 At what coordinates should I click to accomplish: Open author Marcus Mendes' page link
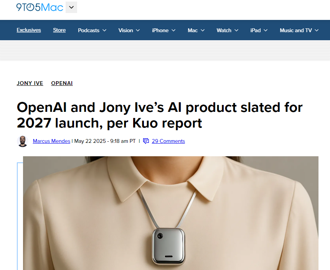click(x=51, y=141)
